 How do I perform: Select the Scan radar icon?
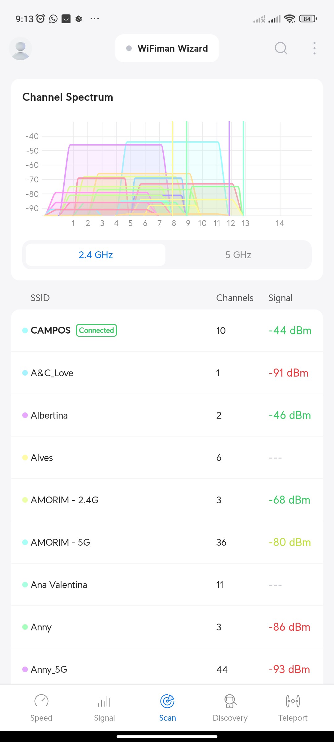(x=167, y=701)
